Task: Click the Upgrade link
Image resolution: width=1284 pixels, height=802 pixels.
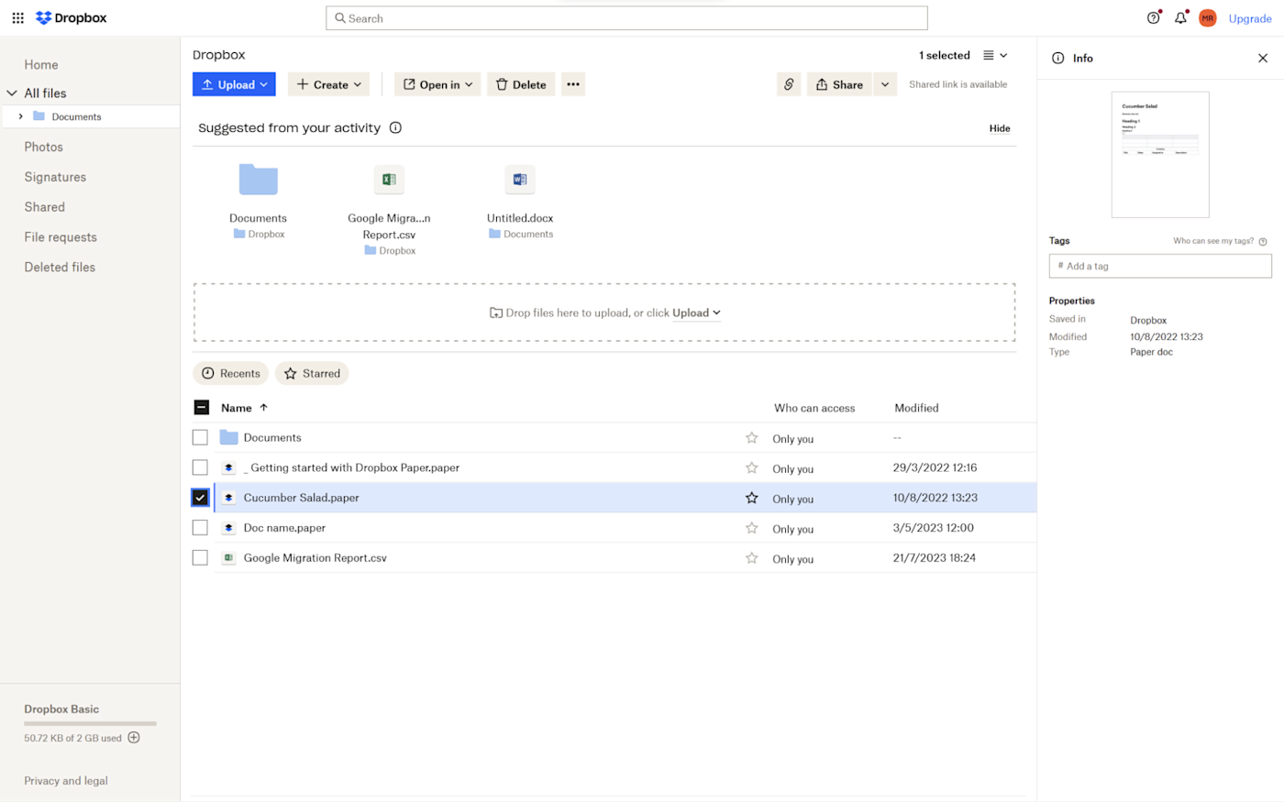Action: pos(1250,18)
